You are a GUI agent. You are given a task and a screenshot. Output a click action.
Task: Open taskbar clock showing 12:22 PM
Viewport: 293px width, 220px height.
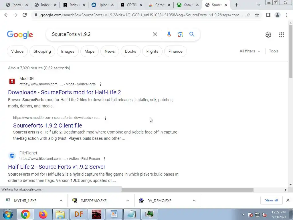click(278, 215)
